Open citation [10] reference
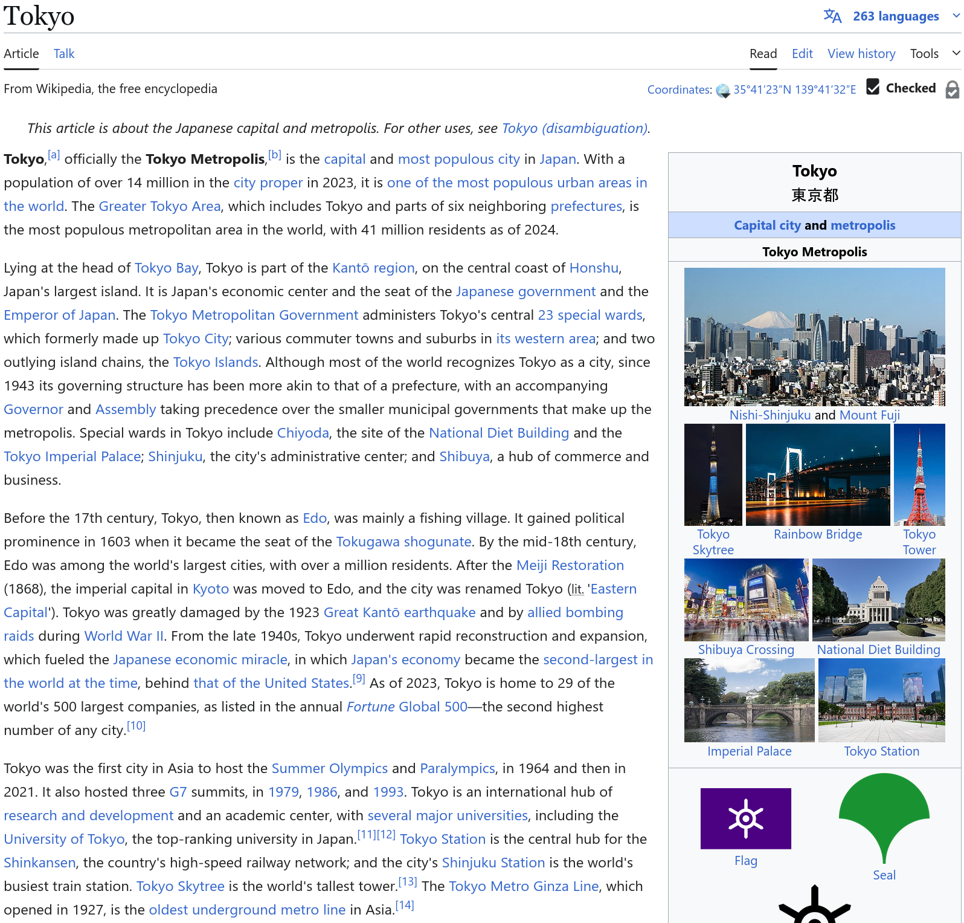This screenshot has width=964, height=923. point(136,725)
